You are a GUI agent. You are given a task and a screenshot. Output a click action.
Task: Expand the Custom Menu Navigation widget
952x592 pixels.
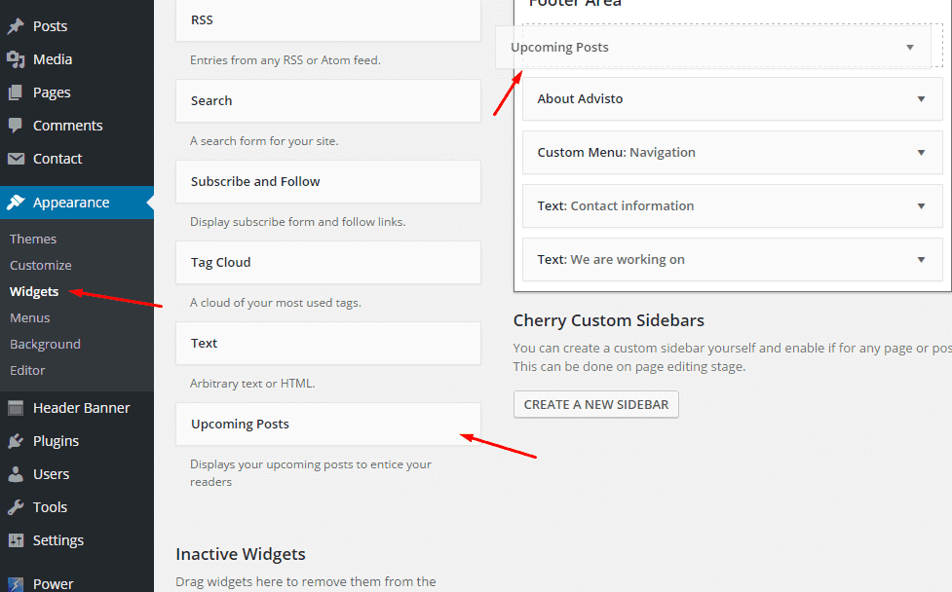pyautogui.click(x=921, y=153)
